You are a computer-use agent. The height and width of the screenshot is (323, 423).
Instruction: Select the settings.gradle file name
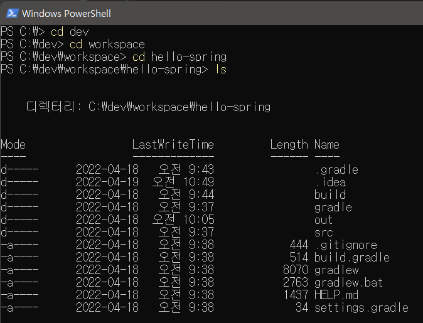pyautogui.click(x=361, y=307)
